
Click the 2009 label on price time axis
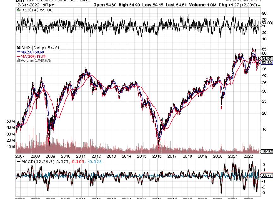point(51,156)
